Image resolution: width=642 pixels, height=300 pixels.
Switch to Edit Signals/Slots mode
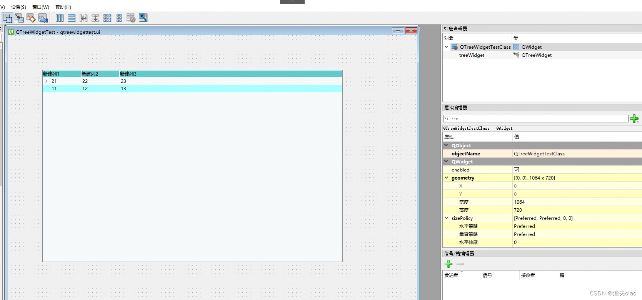[x=19, y=18]
